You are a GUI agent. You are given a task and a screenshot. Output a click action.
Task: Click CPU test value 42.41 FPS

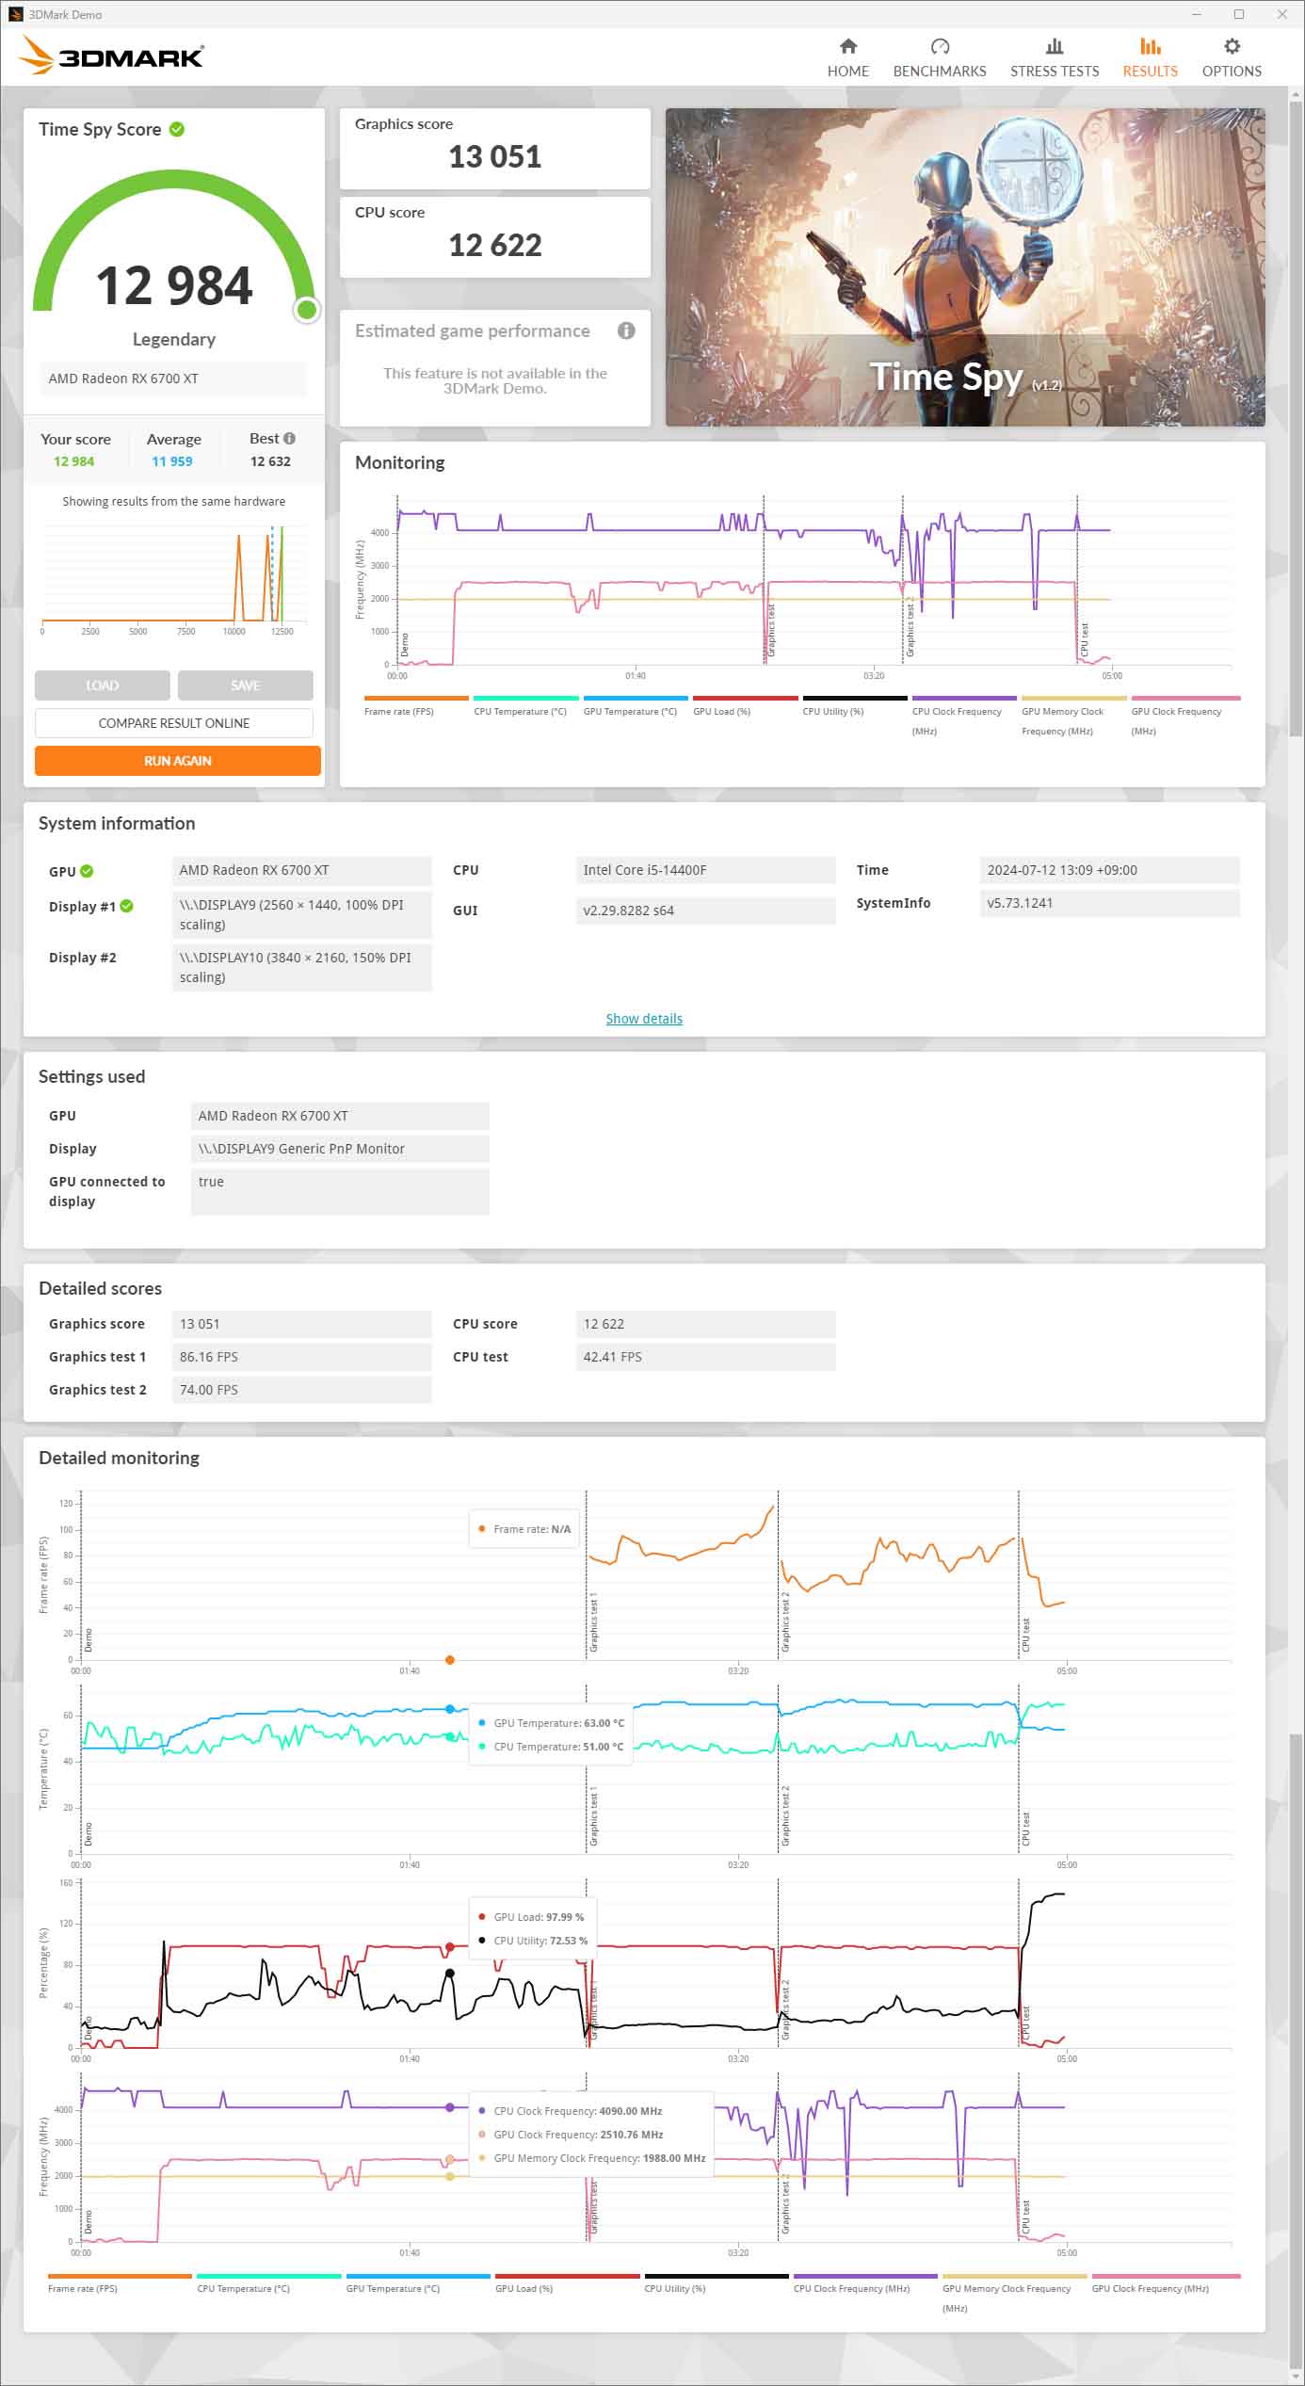click(705, 1357)
